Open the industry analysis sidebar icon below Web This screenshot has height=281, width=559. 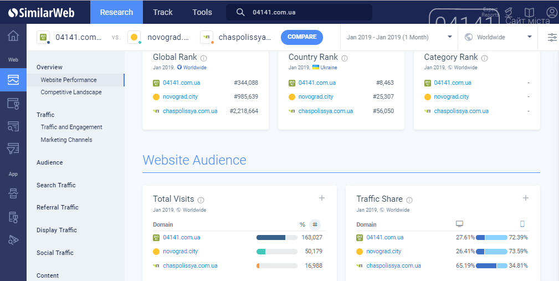[x=13, y=104]
